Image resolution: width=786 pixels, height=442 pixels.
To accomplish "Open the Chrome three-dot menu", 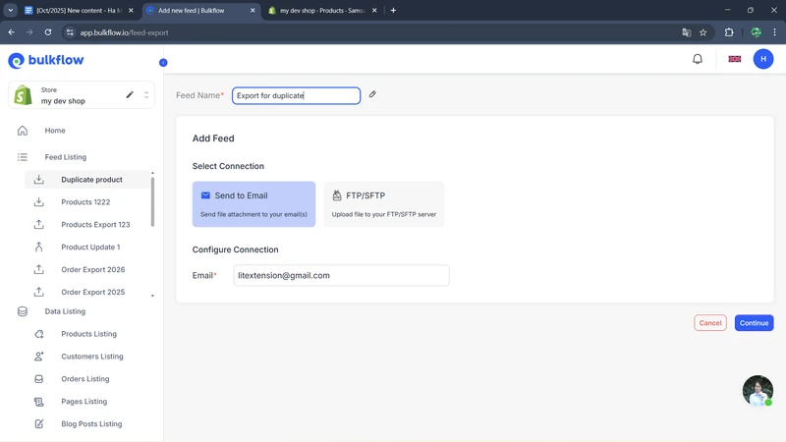I will (774, 32).
